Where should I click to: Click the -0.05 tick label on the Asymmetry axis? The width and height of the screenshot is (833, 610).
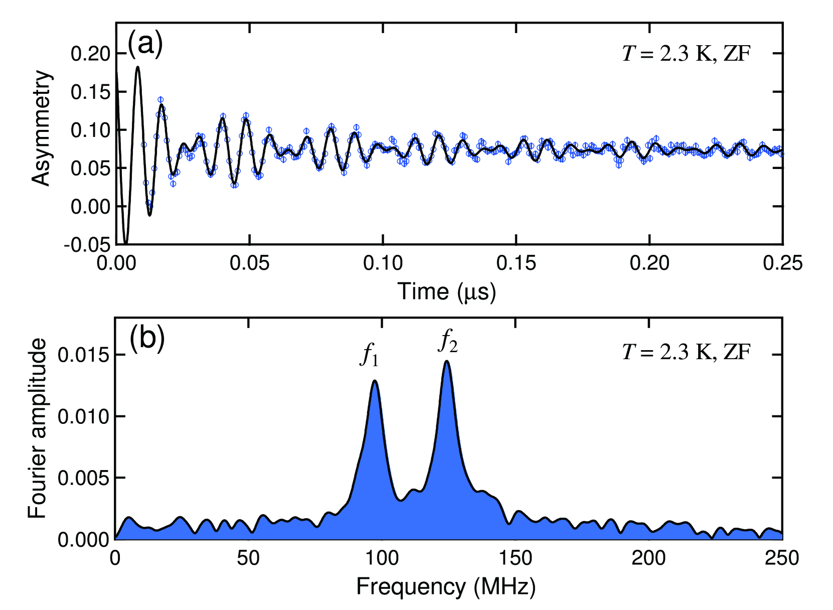pyautogui.click(x=87, y=245)
